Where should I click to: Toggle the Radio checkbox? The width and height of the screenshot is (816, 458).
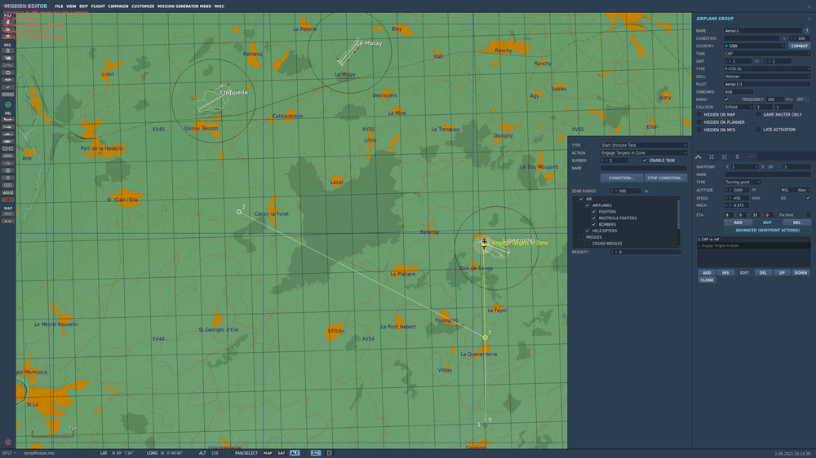726,99
